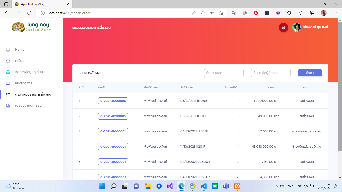The width and height of the screenshot is (342, 192).
Task: Open the red Opera-style extension icon
Action: coord(256,13)
